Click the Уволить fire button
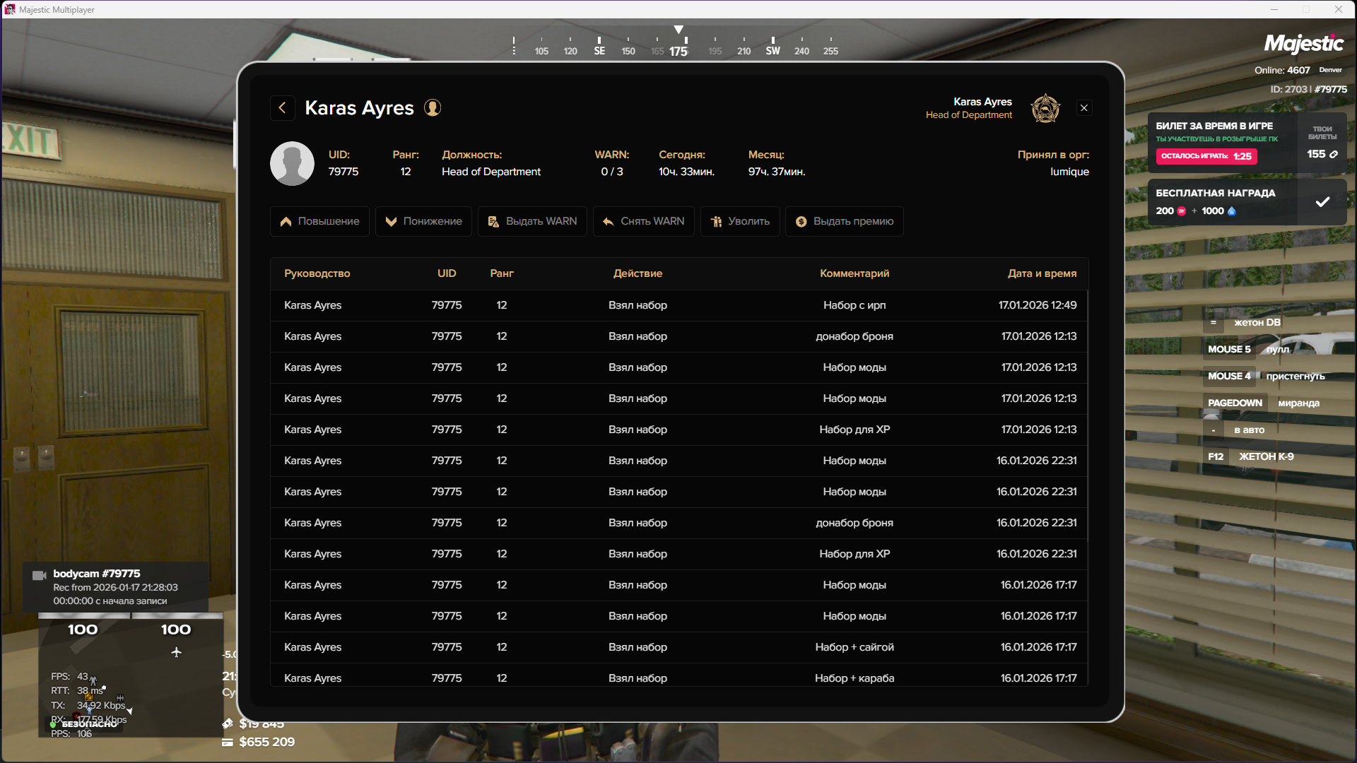The width and height of the screenshot is (1357, 763). (x=740, y=221)
